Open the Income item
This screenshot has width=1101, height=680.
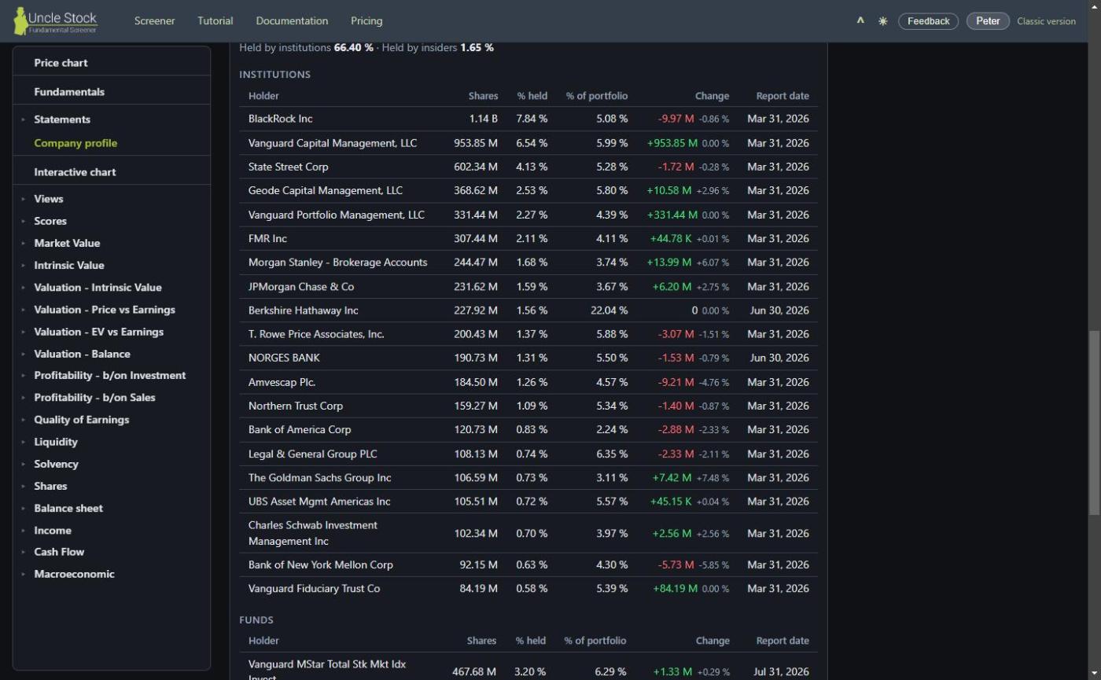point(53,531)
